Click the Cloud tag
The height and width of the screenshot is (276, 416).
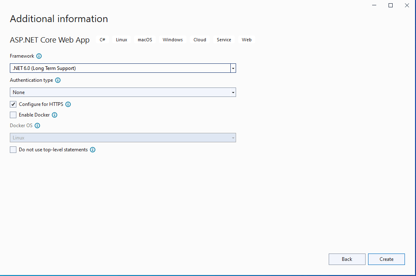[200, 40]
